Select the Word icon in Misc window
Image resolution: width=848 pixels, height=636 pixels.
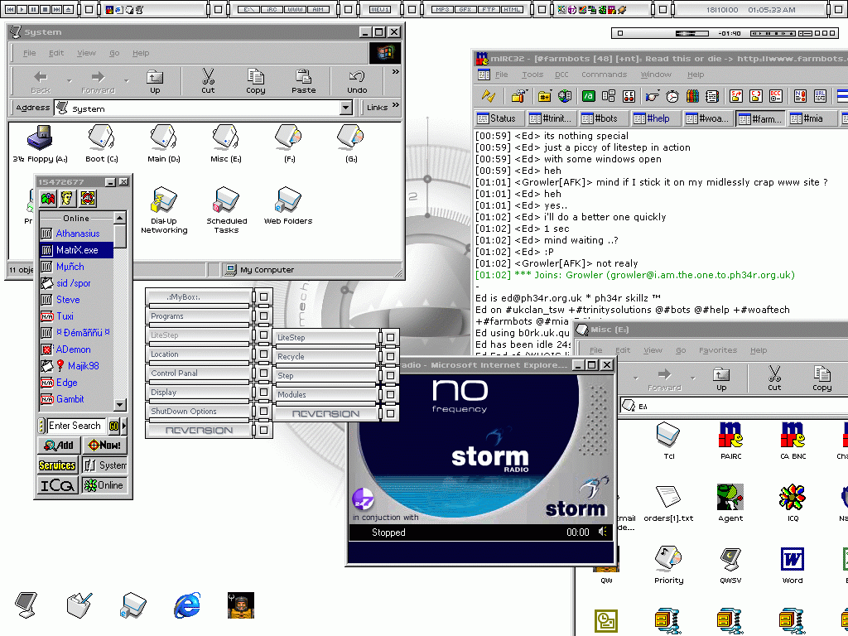point(793,565)
